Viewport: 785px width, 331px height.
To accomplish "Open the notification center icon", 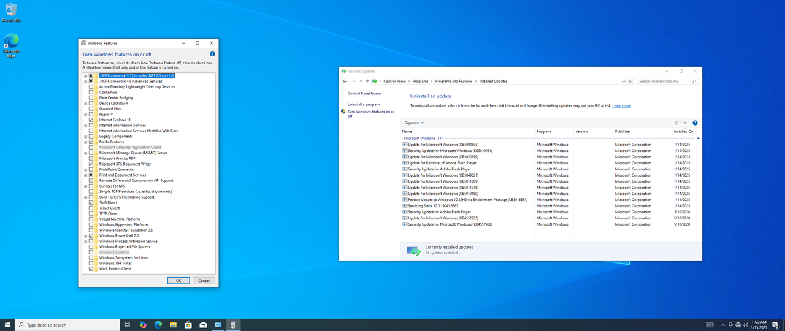I will 775,325.
